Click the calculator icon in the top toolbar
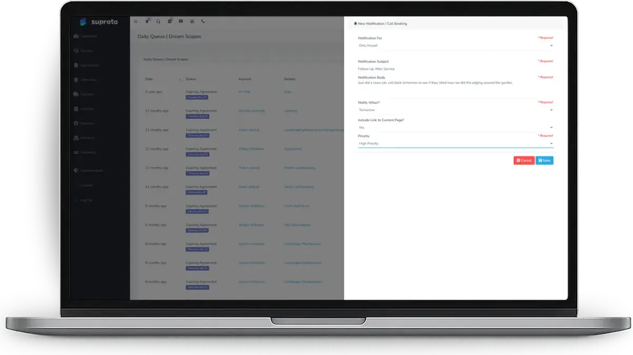Screen dimensions: 633x355 [192, 22]
